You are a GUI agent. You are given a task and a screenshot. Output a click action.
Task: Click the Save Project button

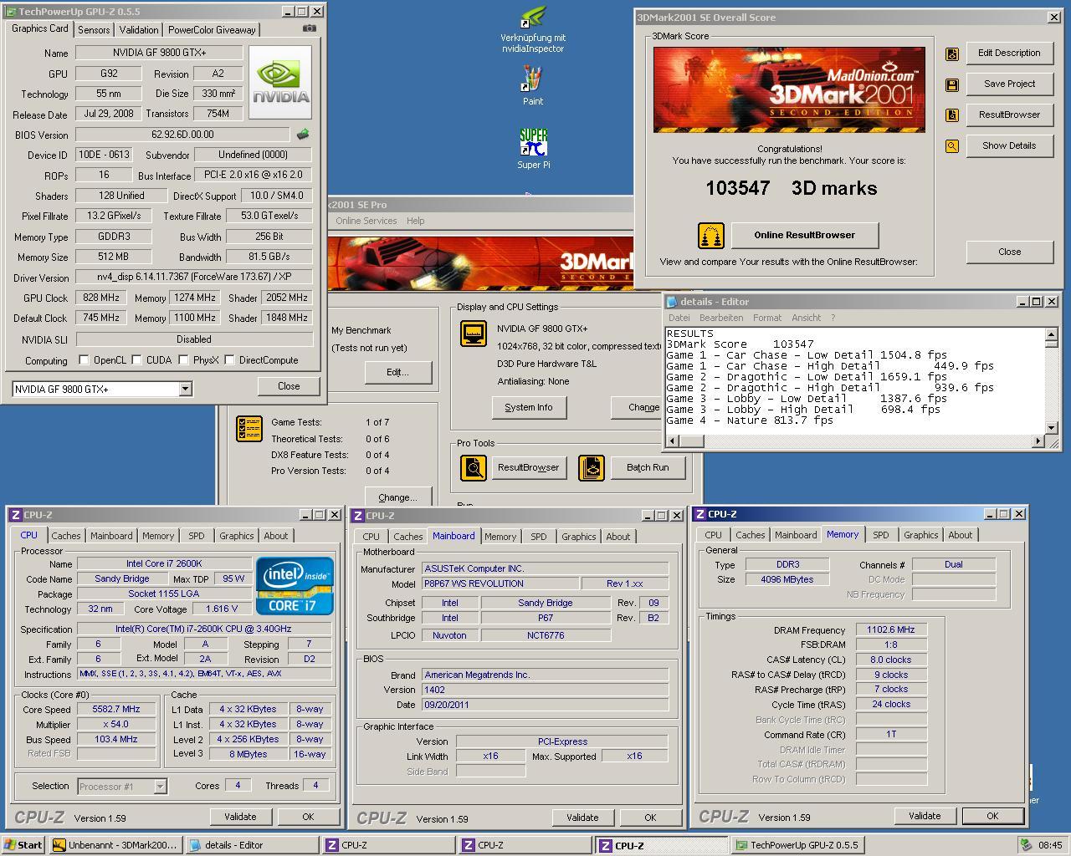coord(1009,84)
